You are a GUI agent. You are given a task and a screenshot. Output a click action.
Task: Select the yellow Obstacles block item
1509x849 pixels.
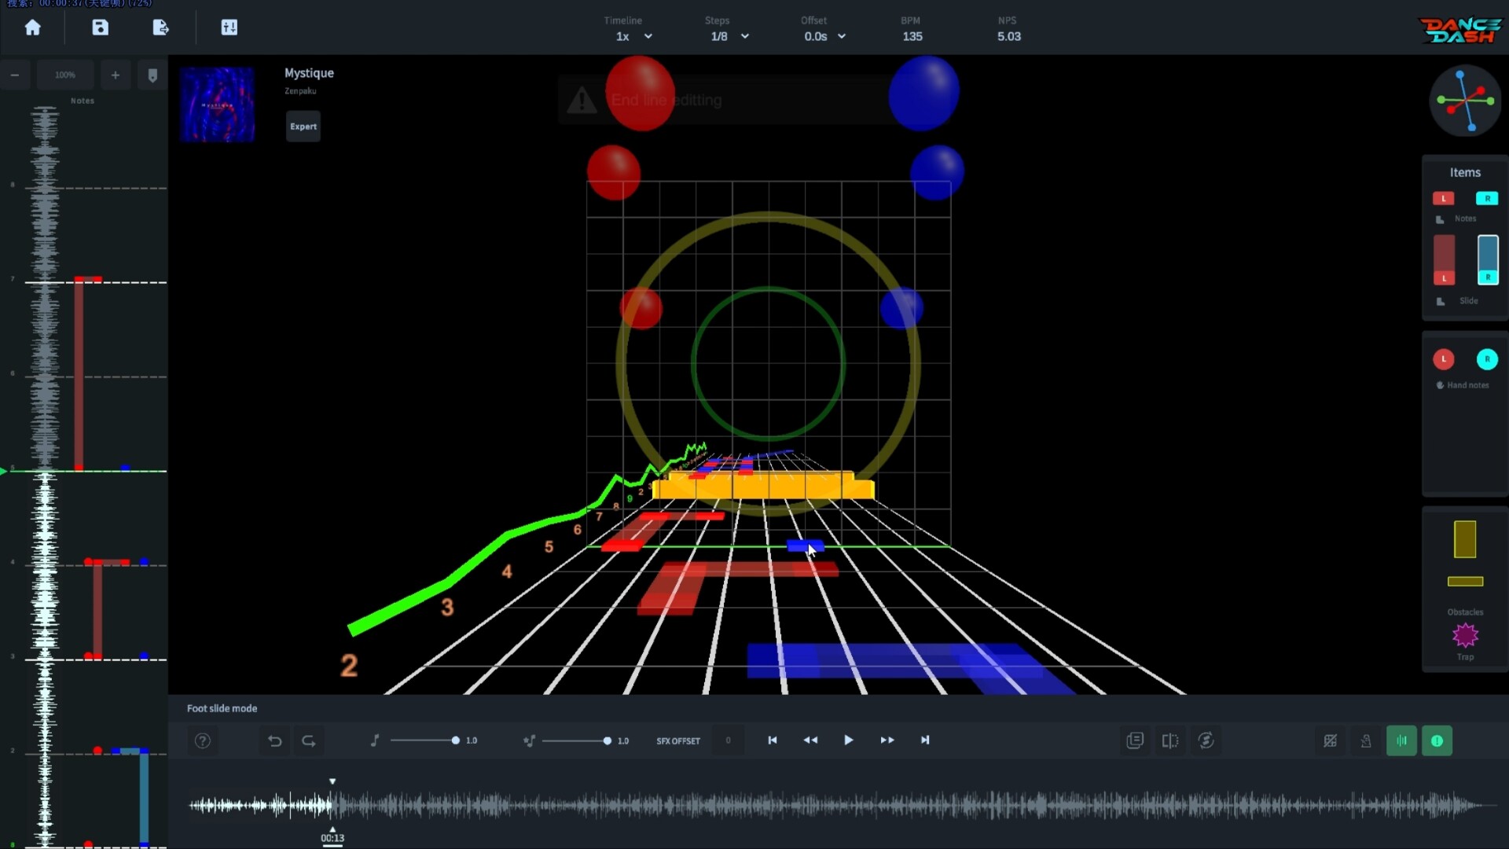[1465, 539]
